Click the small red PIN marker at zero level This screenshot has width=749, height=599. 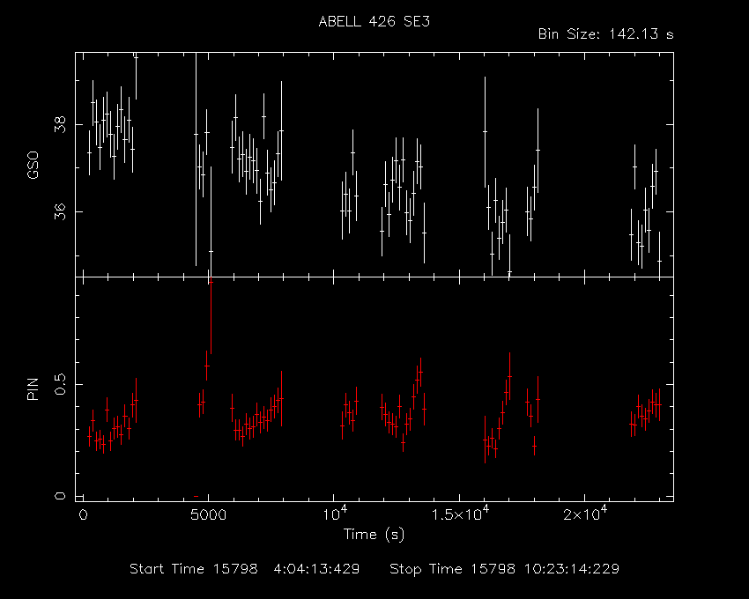coord(196,496)
